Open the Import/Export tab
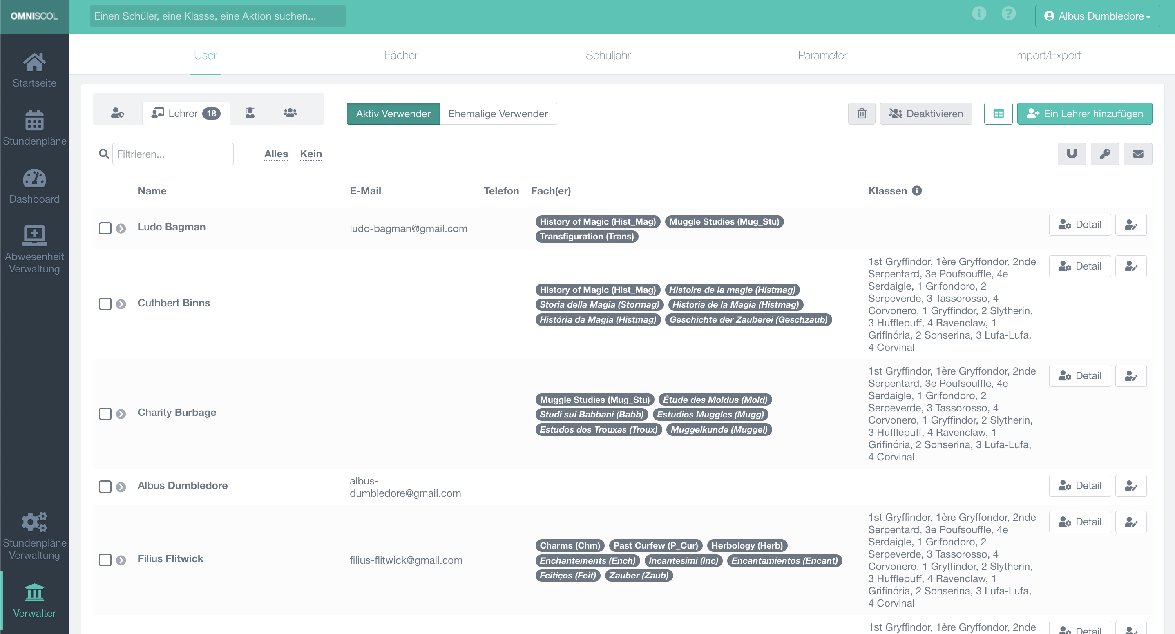 point(1047,55)
